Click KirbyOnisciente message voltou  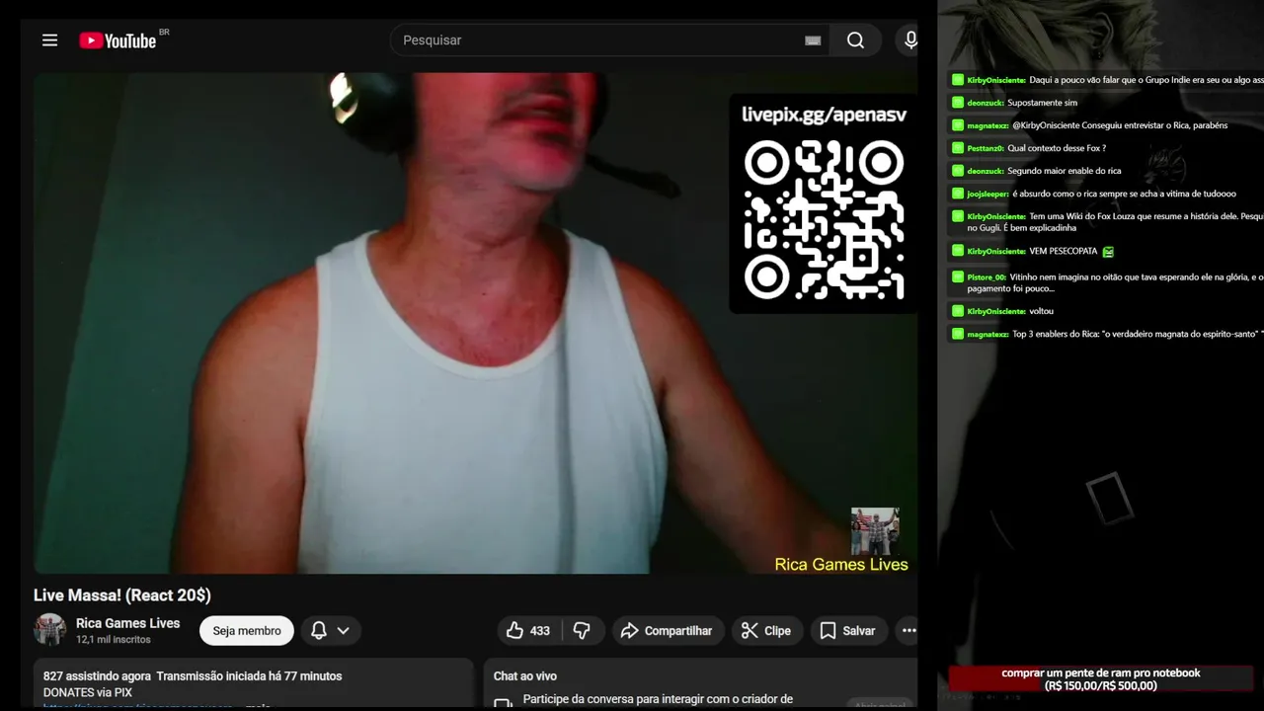click(x=1002, y=311)
